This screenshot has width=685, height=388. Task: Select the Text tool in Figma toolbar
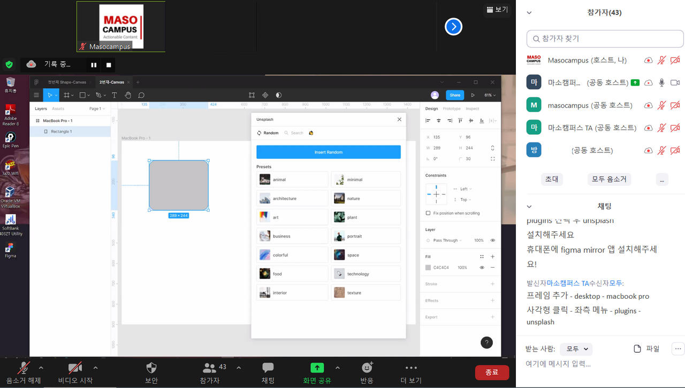(x=114, y=95)
